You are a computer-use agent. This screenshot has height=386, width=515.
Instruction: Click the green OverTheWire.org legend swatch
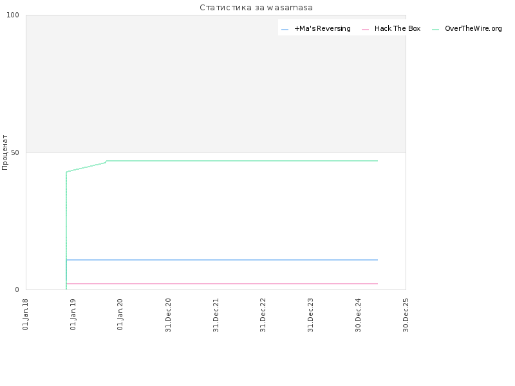[x=436, y=30]
